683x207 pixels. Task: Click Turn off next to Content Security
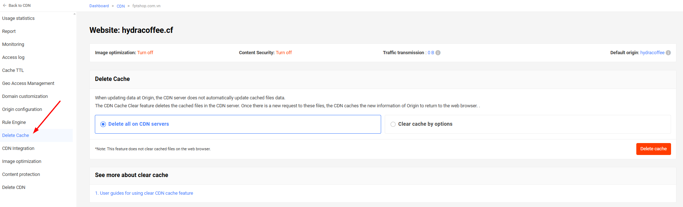[284, 53]
